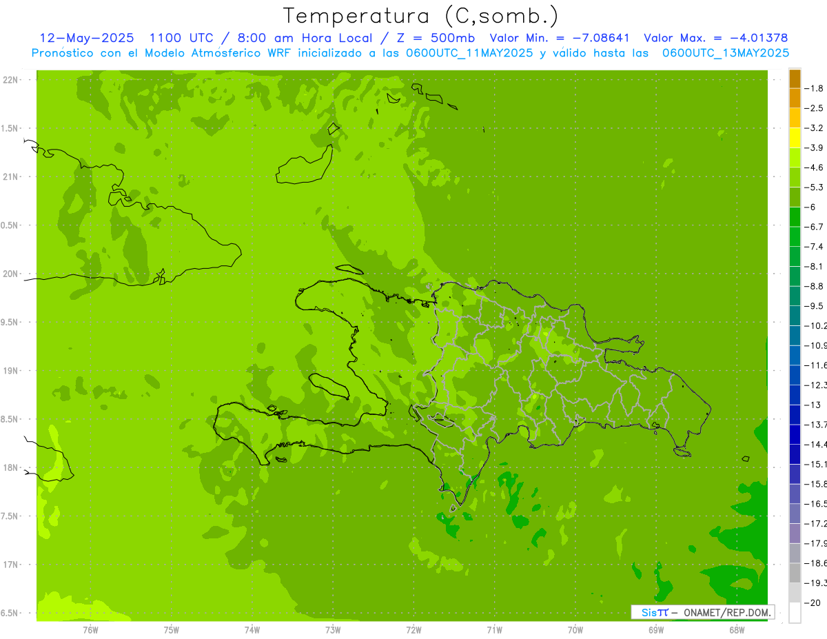The image size is (827, 639).
Task: Click the '17N' latitude label
Action: (12, 565)
